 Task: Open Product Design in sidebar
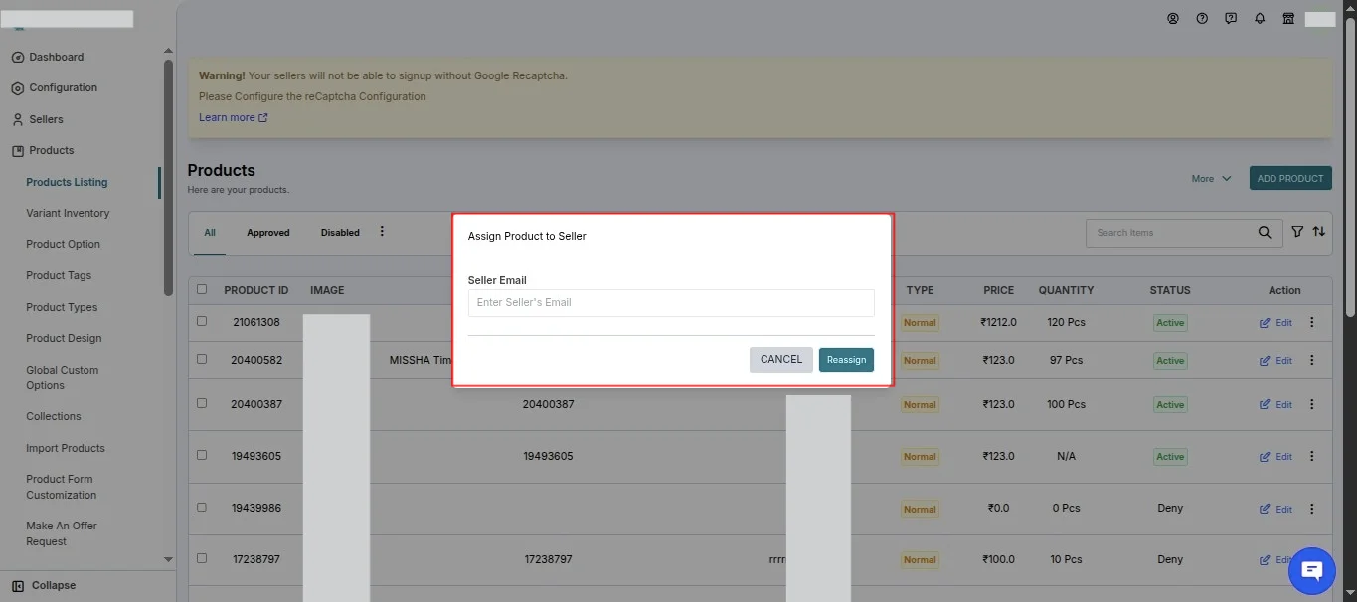(x=64, y=338)
